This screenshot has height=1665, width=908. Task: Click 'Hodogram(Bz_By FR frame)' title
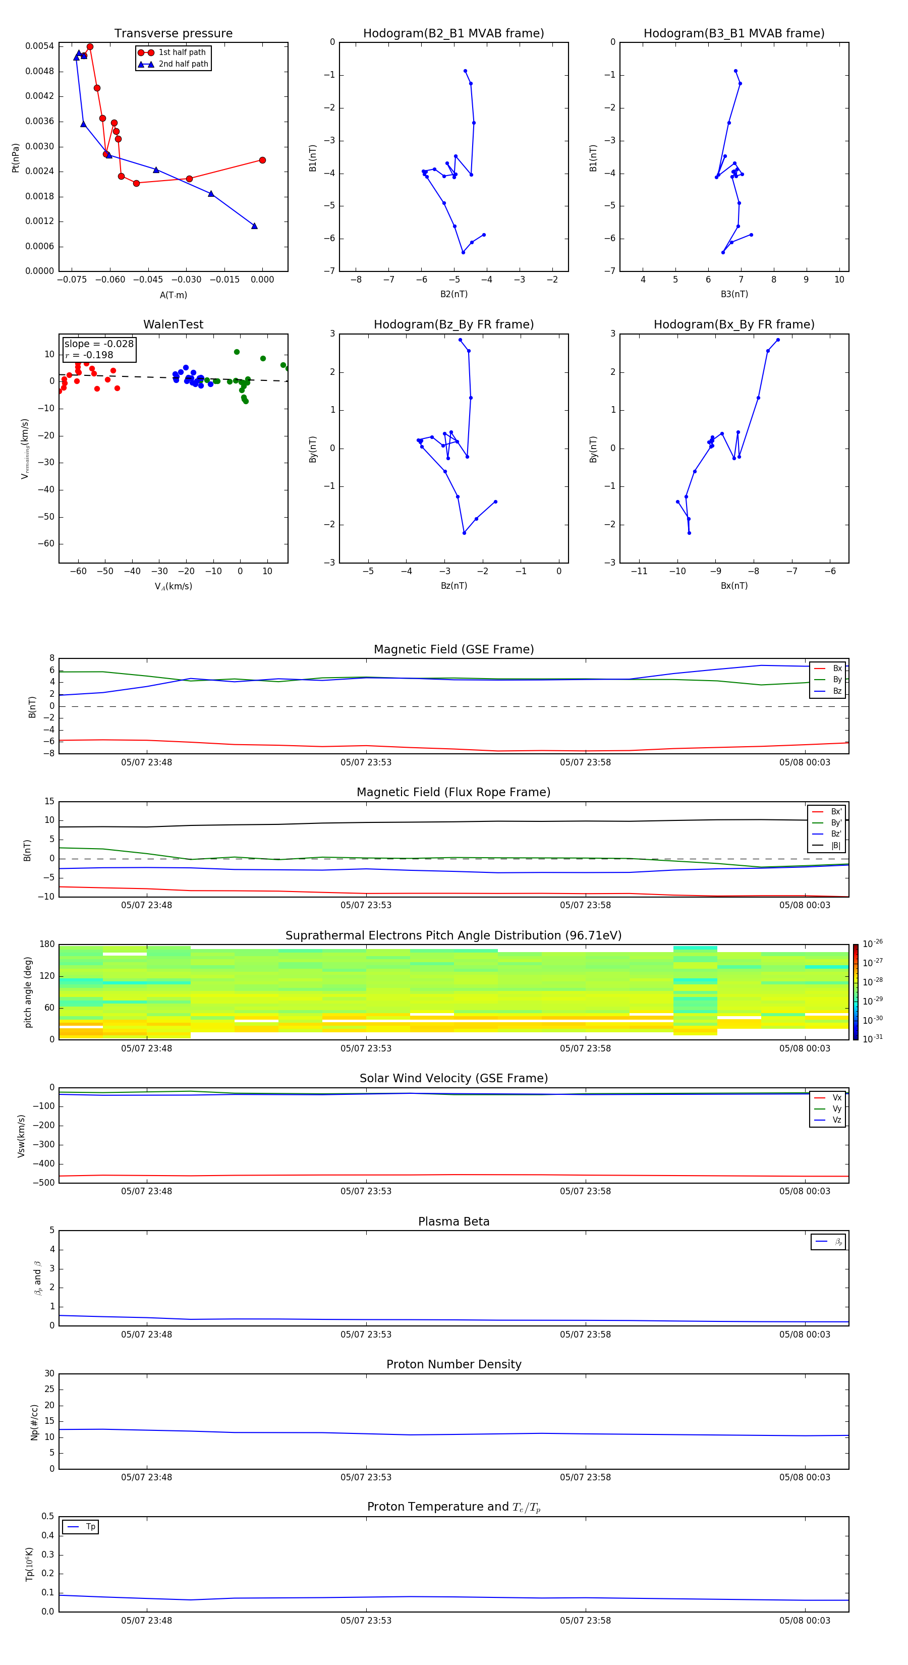click(x=453, y=324)
